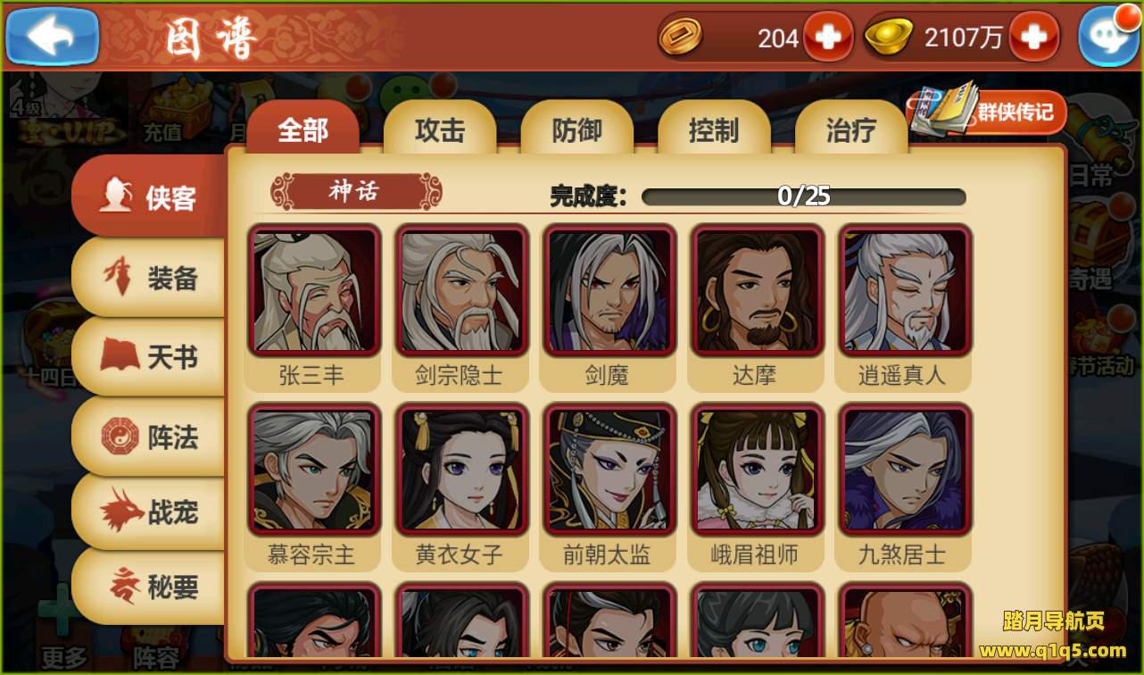1144x675 pixels.
Task: Click the 完成度 progress bar
Action: coord(804,196)
